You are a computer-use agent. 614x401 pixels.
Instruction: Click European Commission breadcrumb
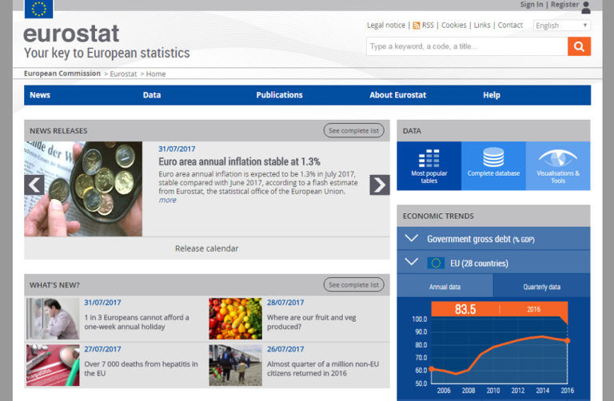click(62, 73)
